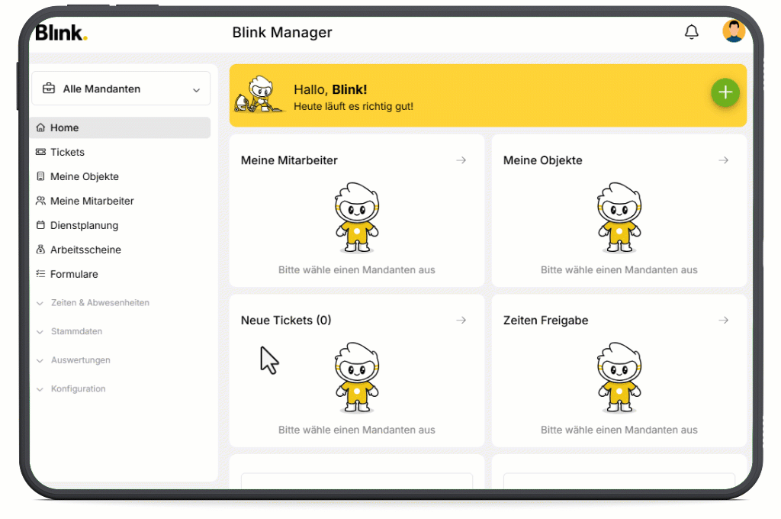Expand the Stammdaten section

tap(69, 331)
